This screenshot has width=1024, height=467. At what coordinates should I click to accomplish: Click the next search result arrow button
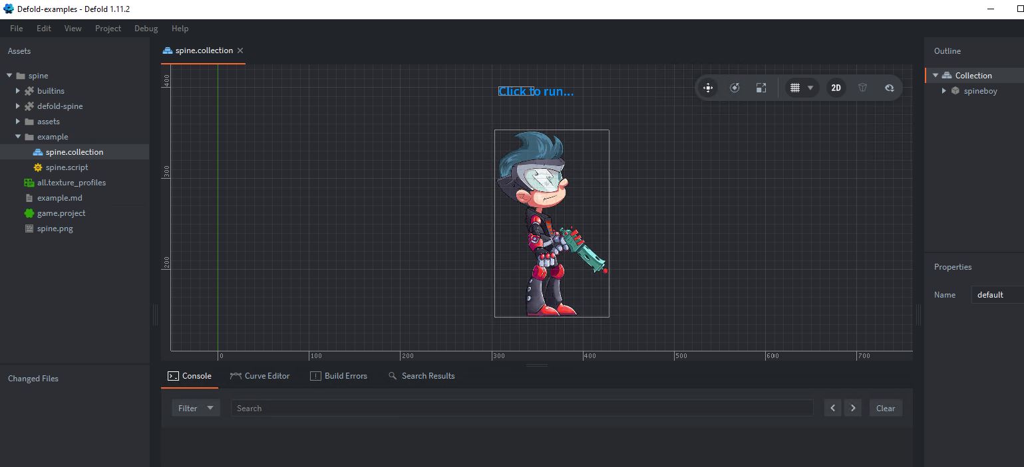853,408
